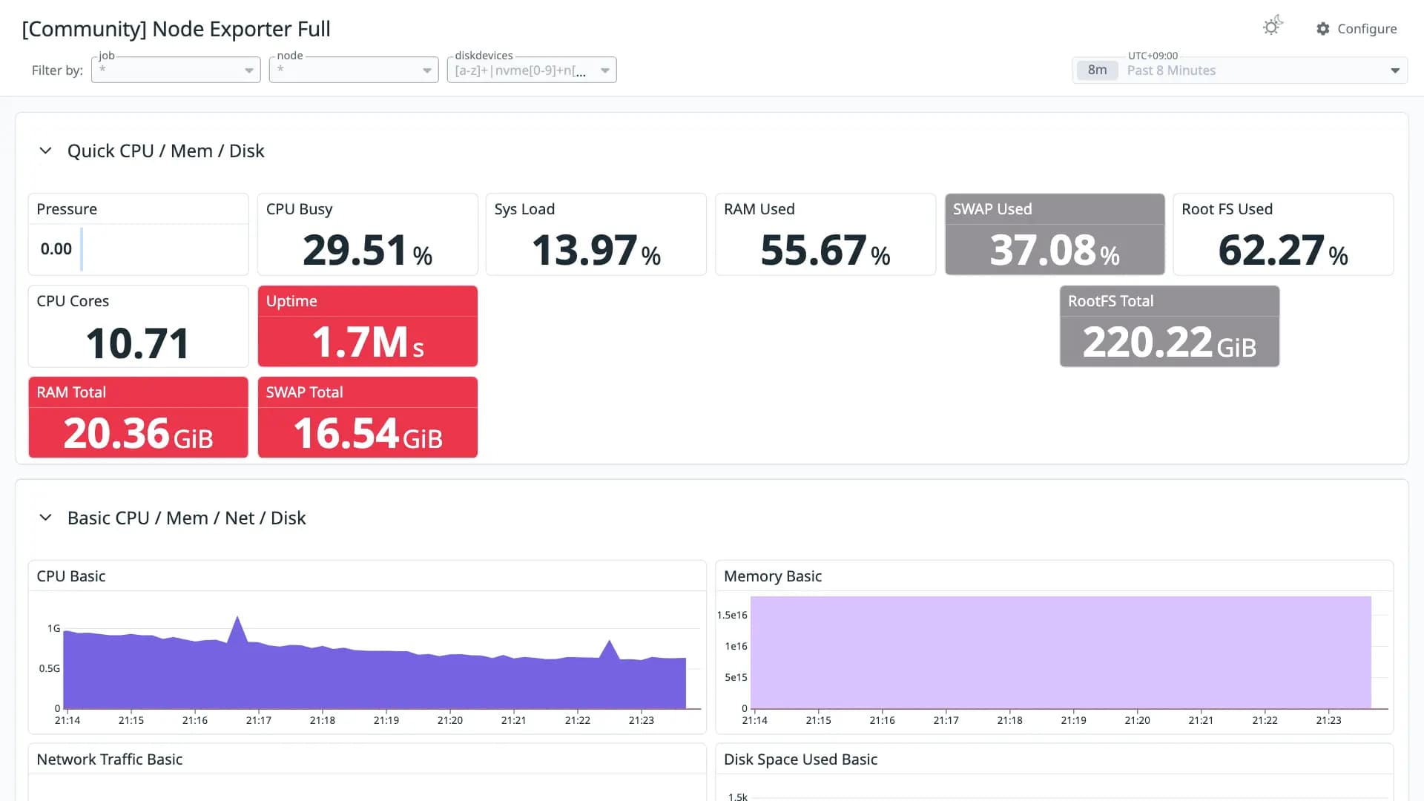Select the Pressure panel
This screenshot has width=1424, height=801.
[x=138, y=234]
